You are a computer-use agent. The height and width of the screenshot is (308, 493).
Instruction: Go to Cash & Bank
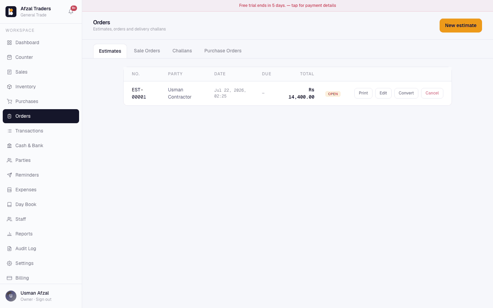(41, 146)
